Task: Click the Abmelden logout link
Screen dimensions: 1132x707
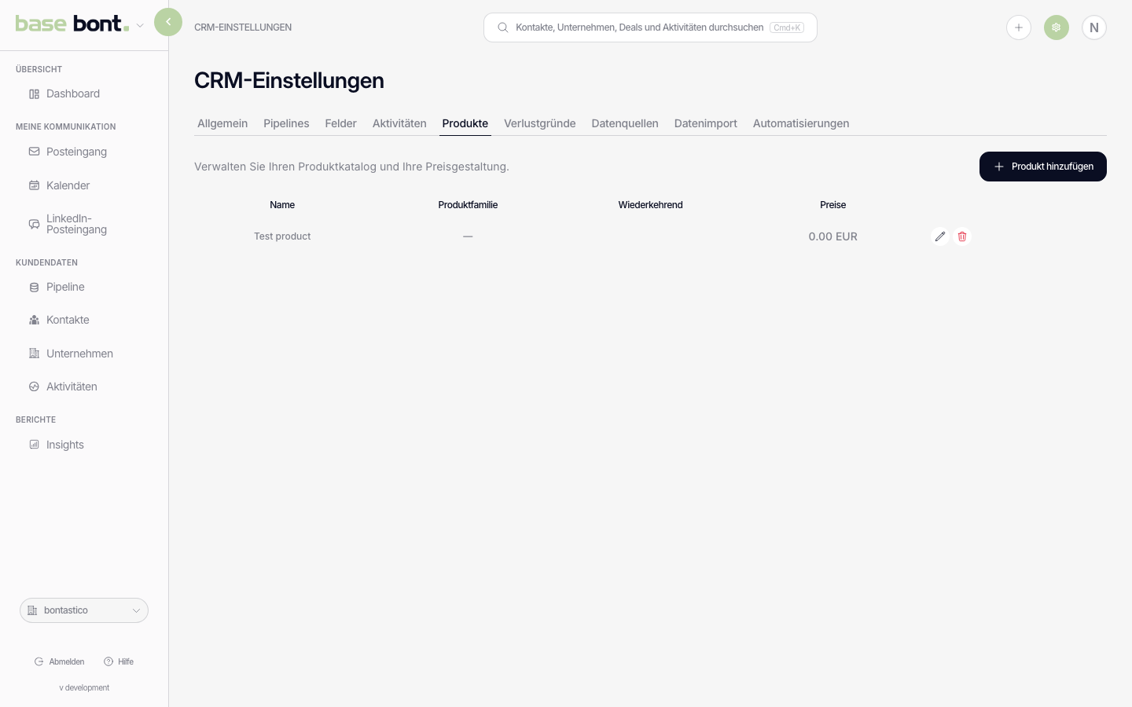Action: (60, 661)
